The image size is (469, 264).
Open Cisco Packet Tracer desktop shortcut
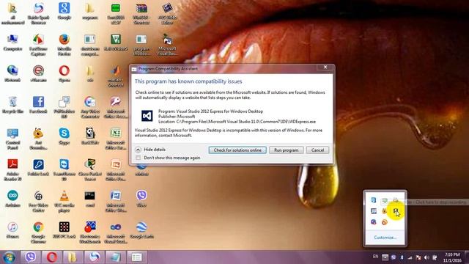click(89, 169)
